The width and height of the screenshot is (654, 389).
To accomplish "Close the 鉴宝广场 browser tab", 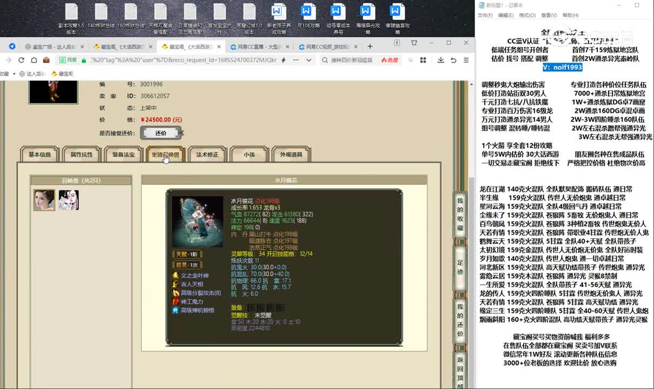I will tap(81, 46).
